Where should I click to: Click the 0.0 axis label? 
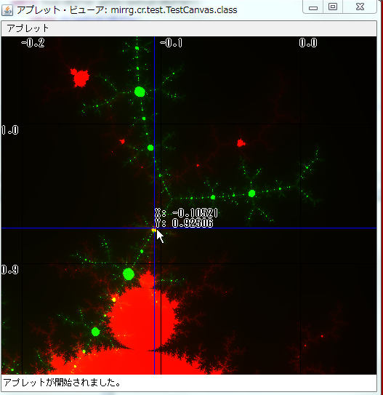[x=308, y=43]
